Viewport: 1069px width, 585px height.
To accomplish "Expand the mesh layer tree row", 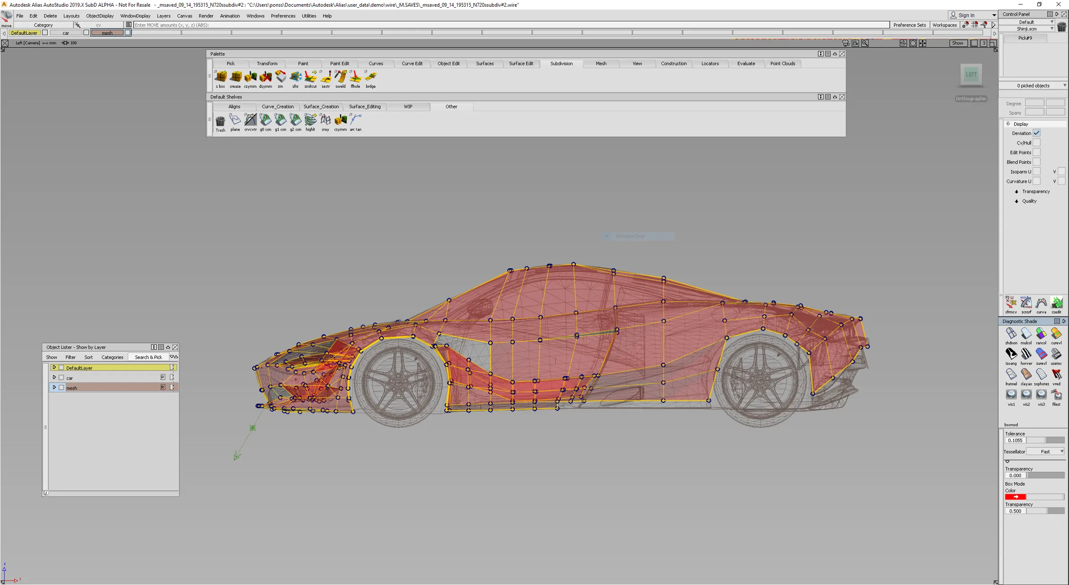I will pyautogui.click(x=54, y=387).
